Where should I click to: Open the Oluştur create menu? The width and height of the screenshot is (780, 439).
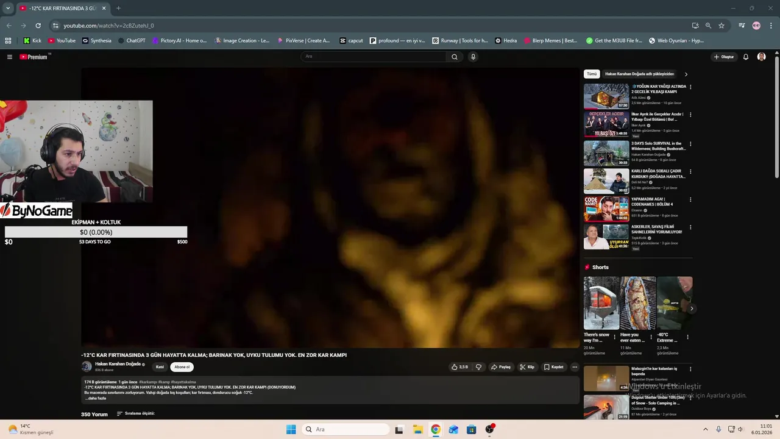(724, 57)
